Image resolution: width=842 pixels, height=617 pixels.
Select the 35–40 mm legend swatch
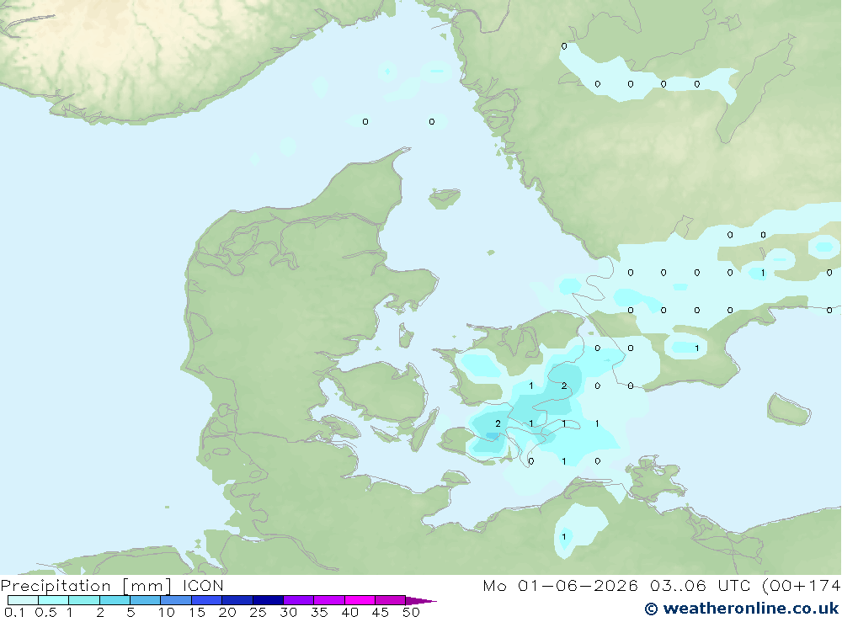coord(328,600)
